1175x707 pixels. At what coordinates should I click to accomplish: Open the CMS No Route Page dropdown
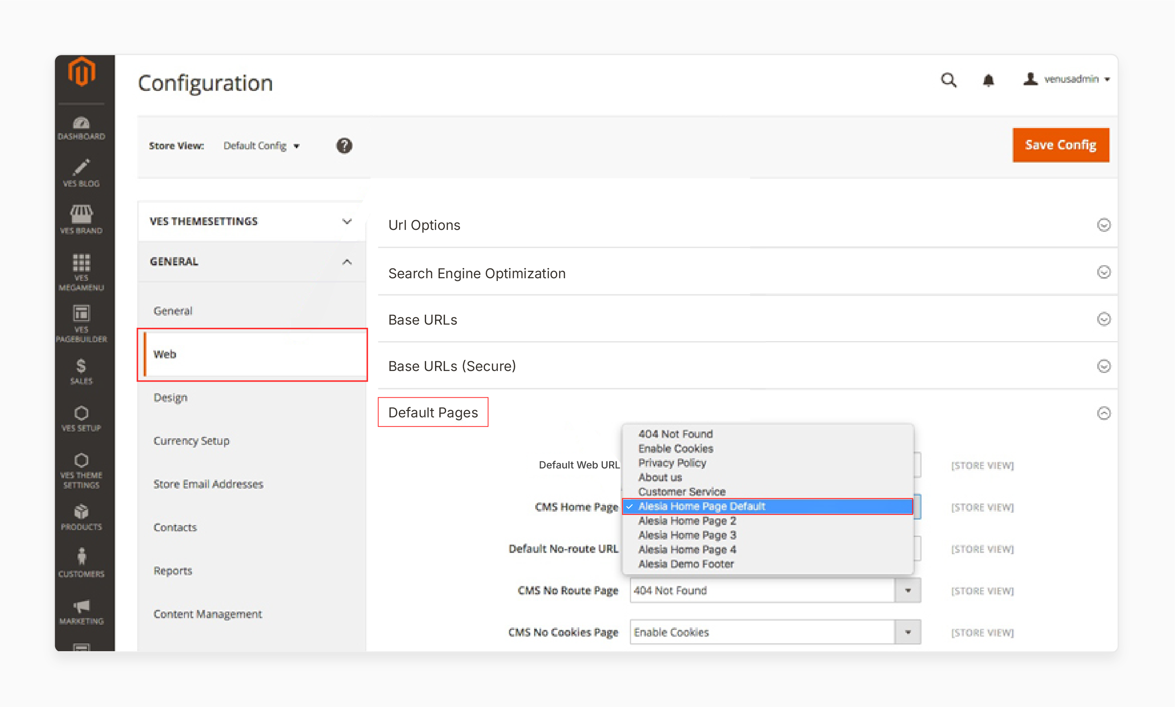click(x=775, y=590)
